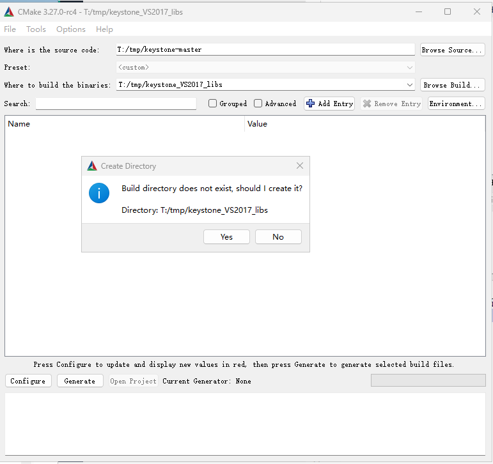Confirm directory creation with Yes button

pos(226,236)
